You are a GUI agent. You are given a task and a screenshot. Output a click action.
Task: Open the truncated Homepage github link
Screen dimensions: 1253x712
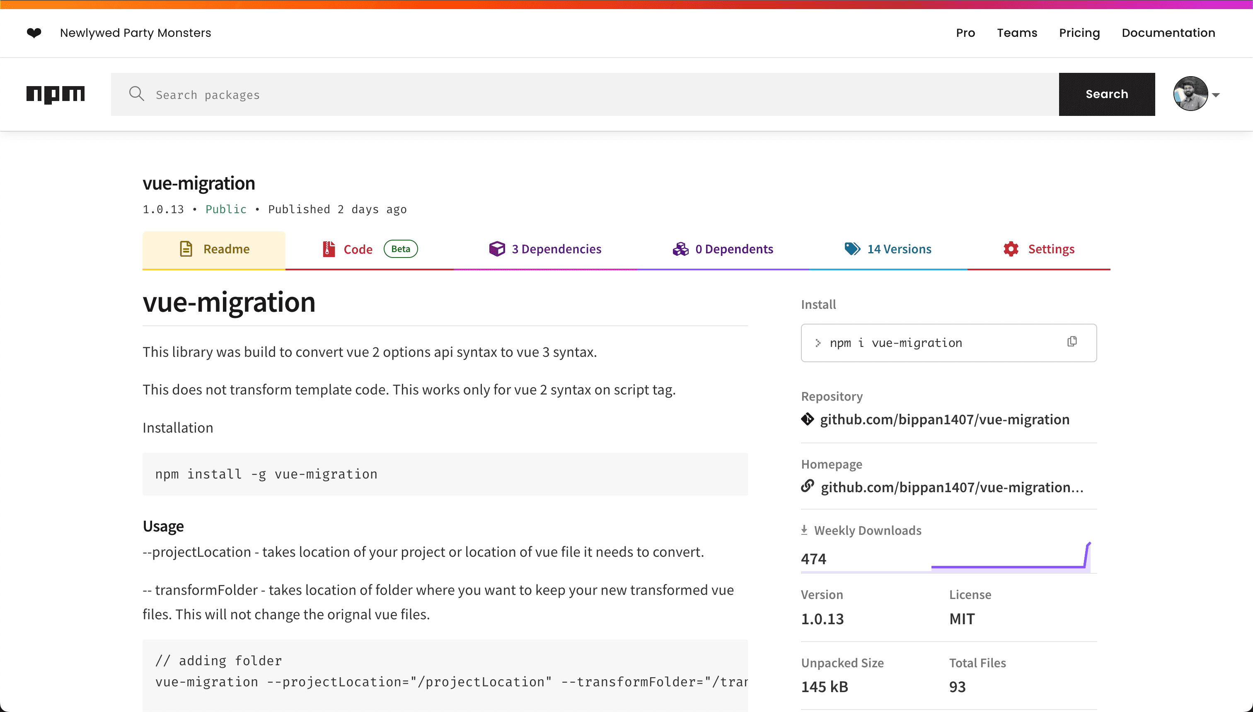952,487
